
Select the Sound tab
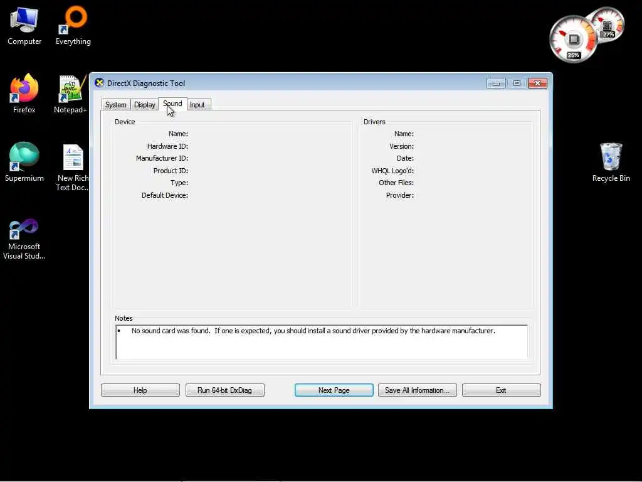click(x=172, y=104)
